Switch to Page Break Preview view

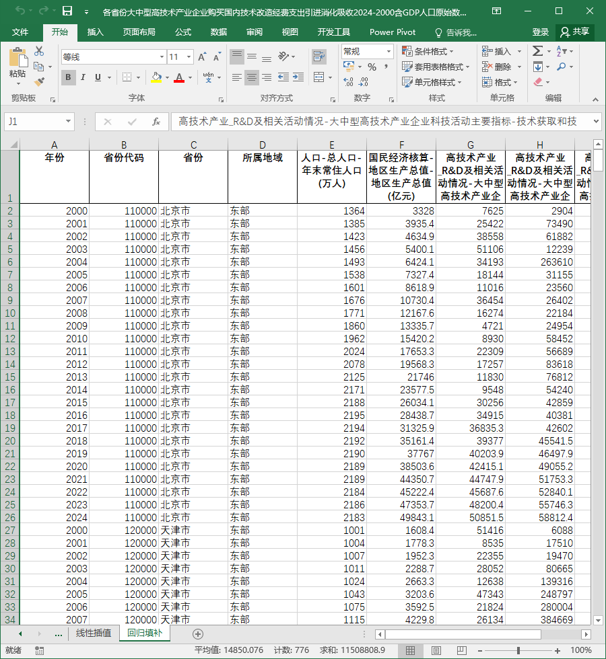[462, 651]
